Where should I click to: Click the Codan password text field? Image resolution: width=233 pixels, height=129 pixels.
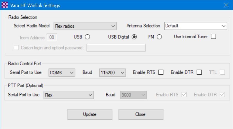pyautogui.click(x=116, y=48)
